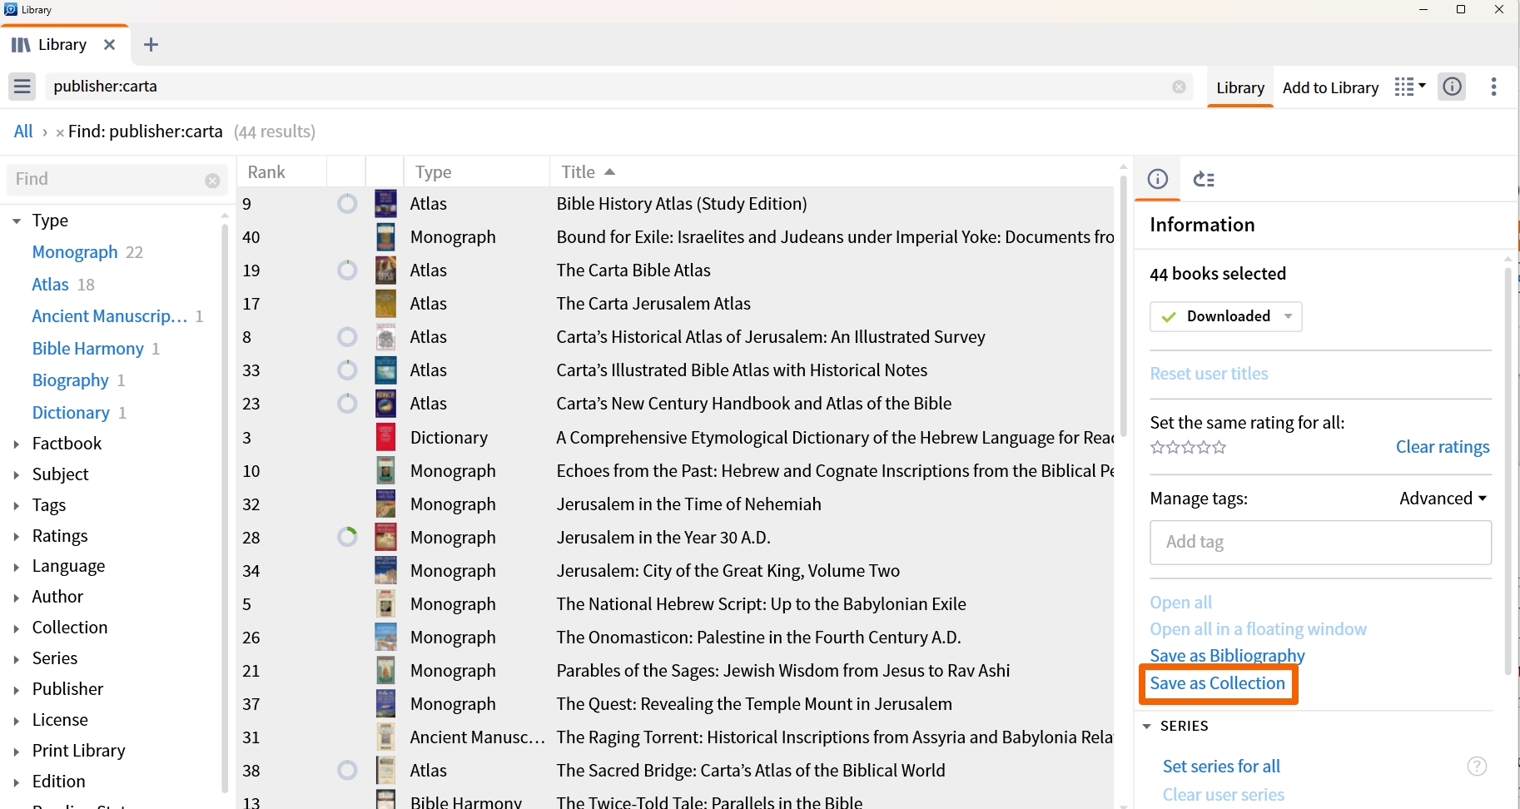This screenshot has height=809, width=1520.
Task: Remove the publisher:carta filter breadcrumb
Action: coord(60,132)
